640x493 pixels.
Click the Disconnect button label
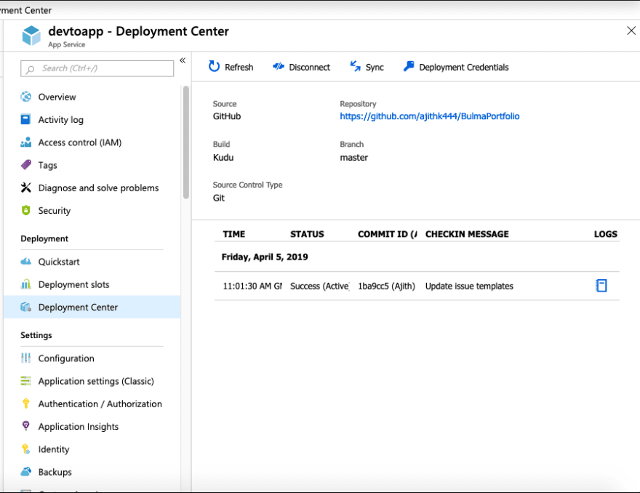[309, 67]
